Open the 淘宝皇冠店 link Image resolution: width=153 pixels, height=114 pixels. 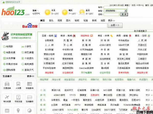(x=69, y=80)
